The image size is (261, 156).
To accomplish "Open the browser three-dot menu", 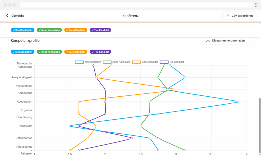I will pos(256,5).
